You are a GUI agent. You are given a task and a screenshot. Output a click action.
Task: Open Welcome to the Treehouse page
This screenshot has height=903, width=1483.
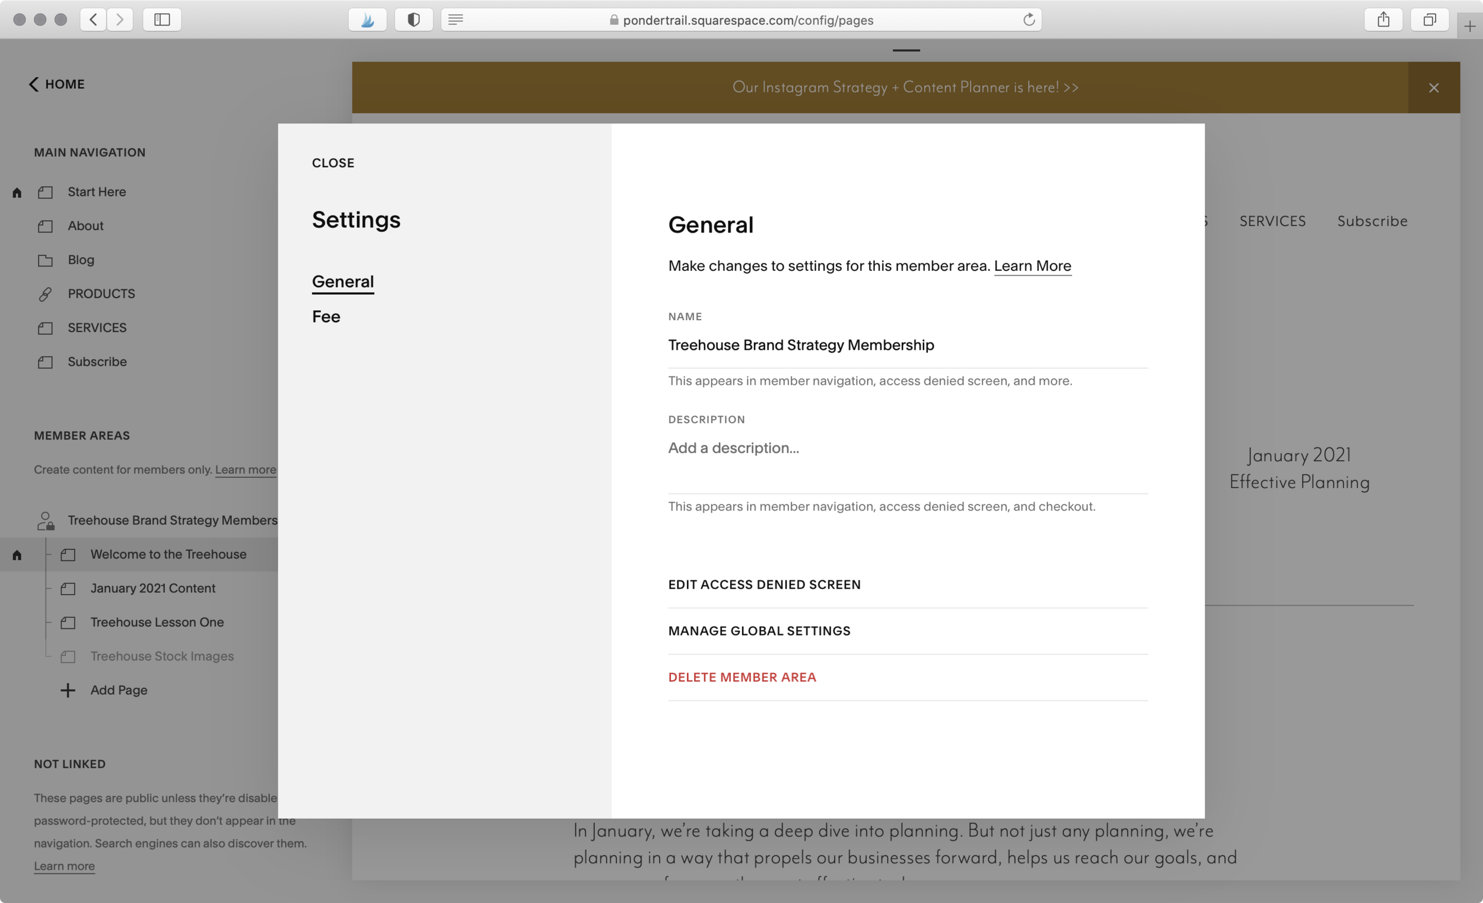tap(168, 555)
